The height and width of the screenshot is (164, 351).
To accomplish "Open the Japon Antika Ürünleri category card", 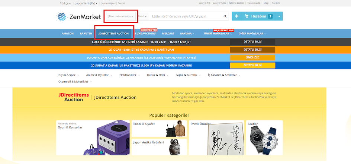I will click(159, 147).
